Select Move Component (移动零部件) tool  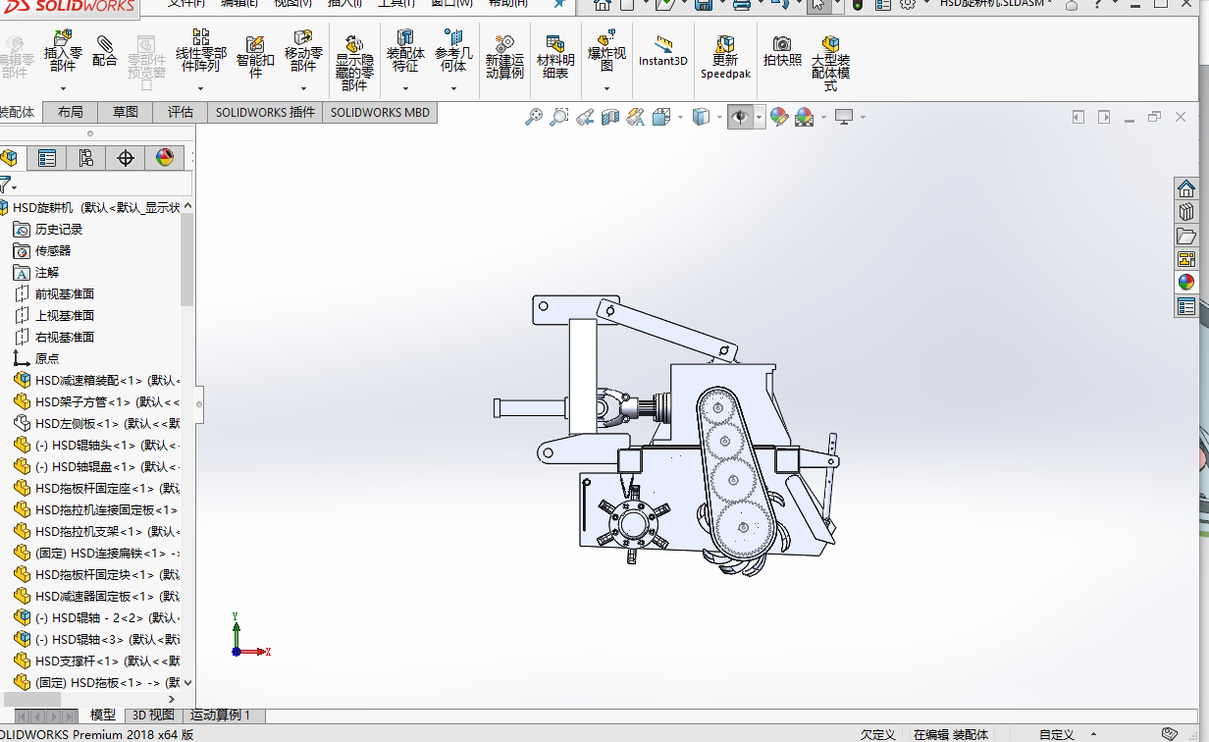click(303, 52)
